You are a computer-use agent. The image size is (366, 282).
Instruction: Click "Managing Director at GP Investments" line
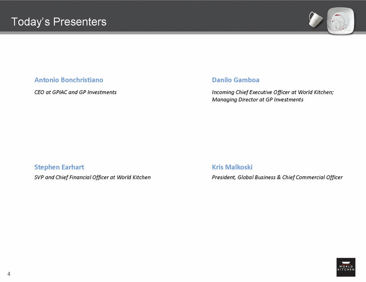pos(257,100)
